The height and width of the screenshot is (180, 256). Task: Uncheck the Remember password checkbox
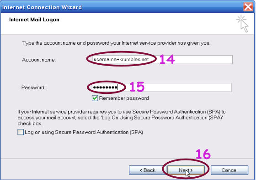(95, 98)
